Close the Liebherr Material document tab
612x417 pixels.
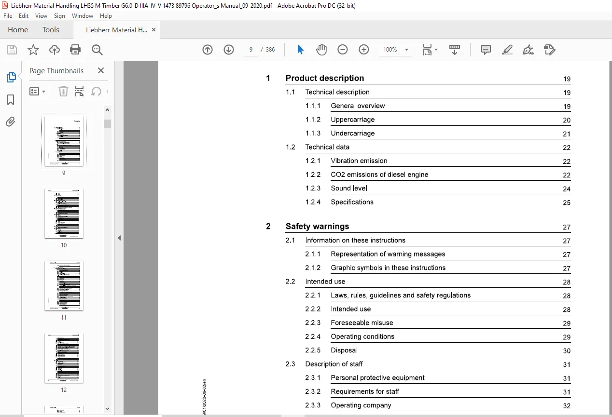click(x=154, y=30)
